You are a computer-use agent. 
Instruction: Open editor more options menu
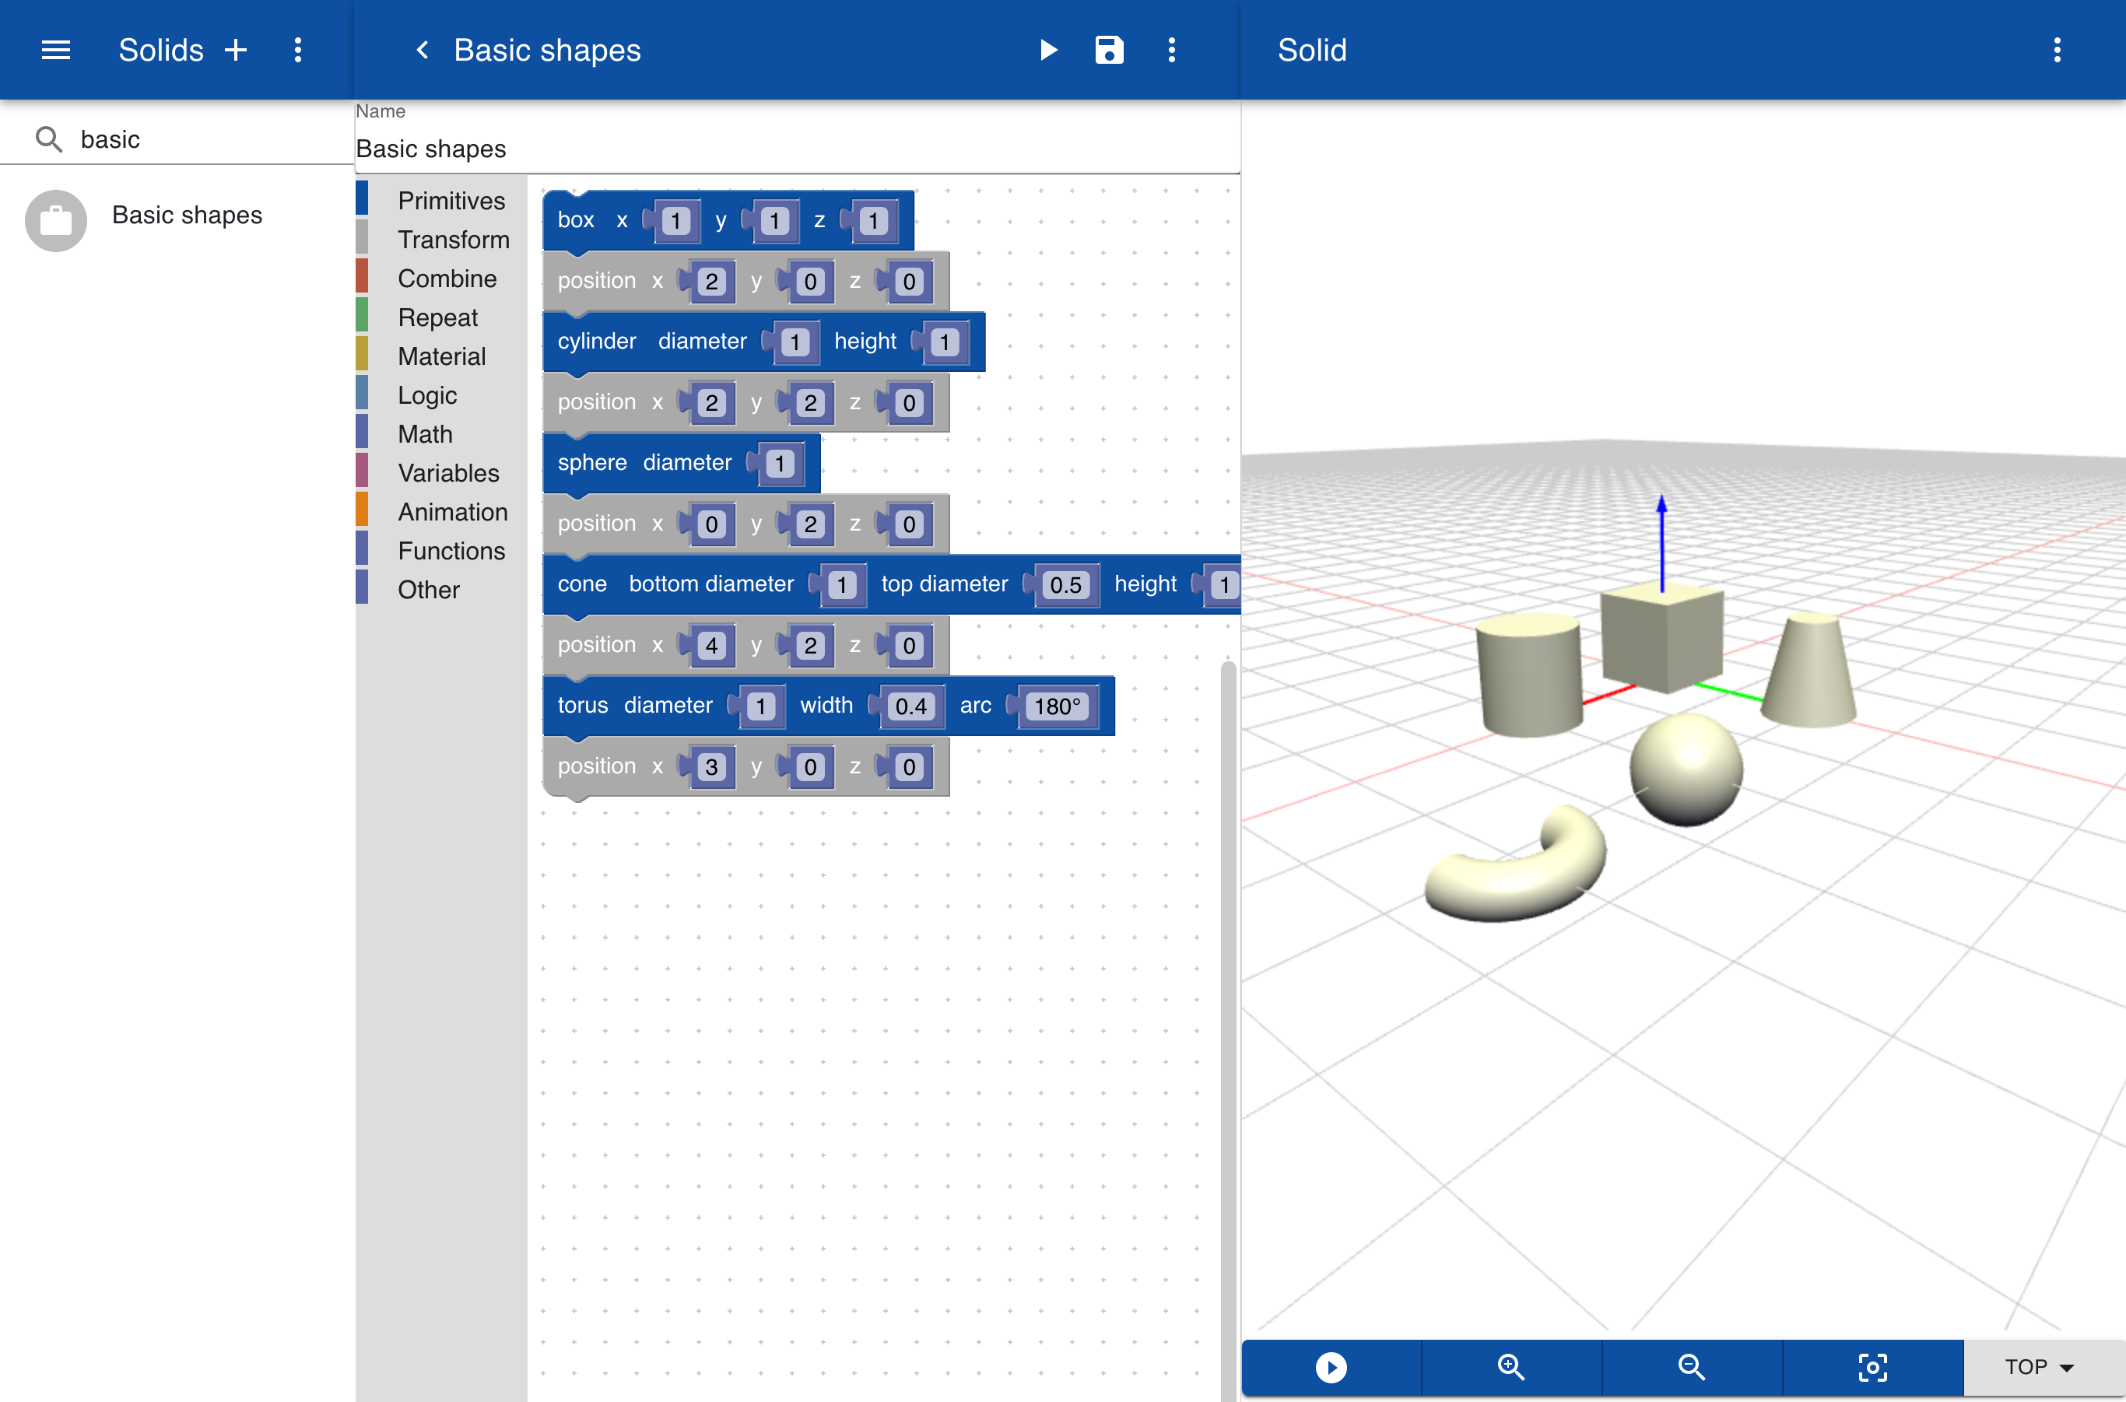point(1172,50)
